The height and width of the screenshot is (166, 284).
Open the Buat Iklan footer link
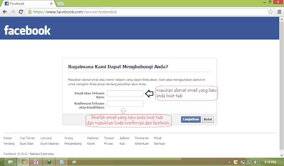[27, 143]
